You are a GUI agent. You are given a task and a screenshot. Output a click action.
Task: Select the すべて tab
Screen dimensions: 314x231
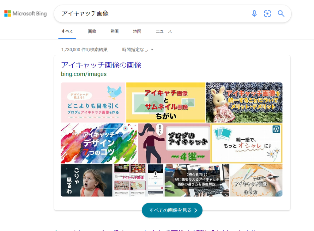point(67,31)
